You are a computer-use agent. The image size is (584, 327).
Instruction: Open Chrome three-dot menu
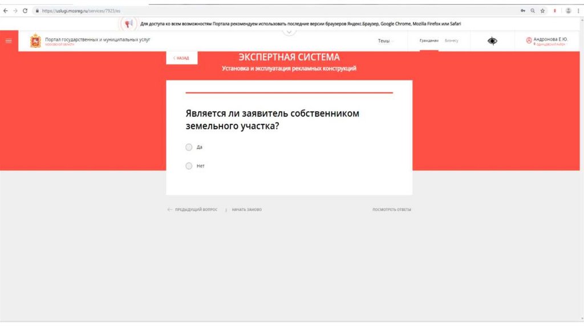pyautogui.click(x=578, y=11)
